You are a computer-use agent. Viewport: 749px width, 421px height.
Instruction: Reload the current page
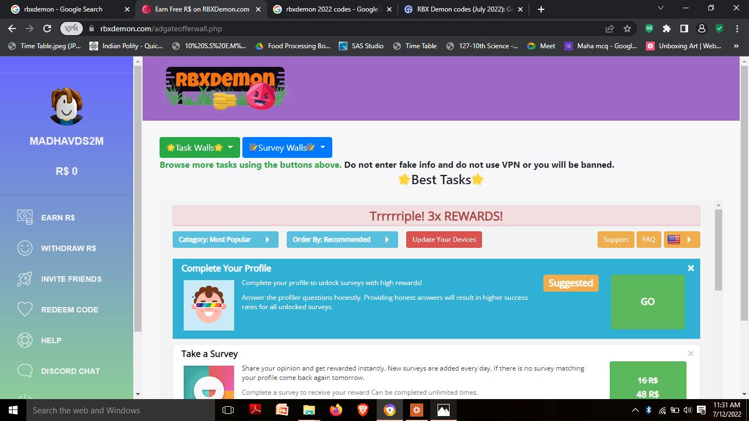pyautogui.click(x=47, y=29)
